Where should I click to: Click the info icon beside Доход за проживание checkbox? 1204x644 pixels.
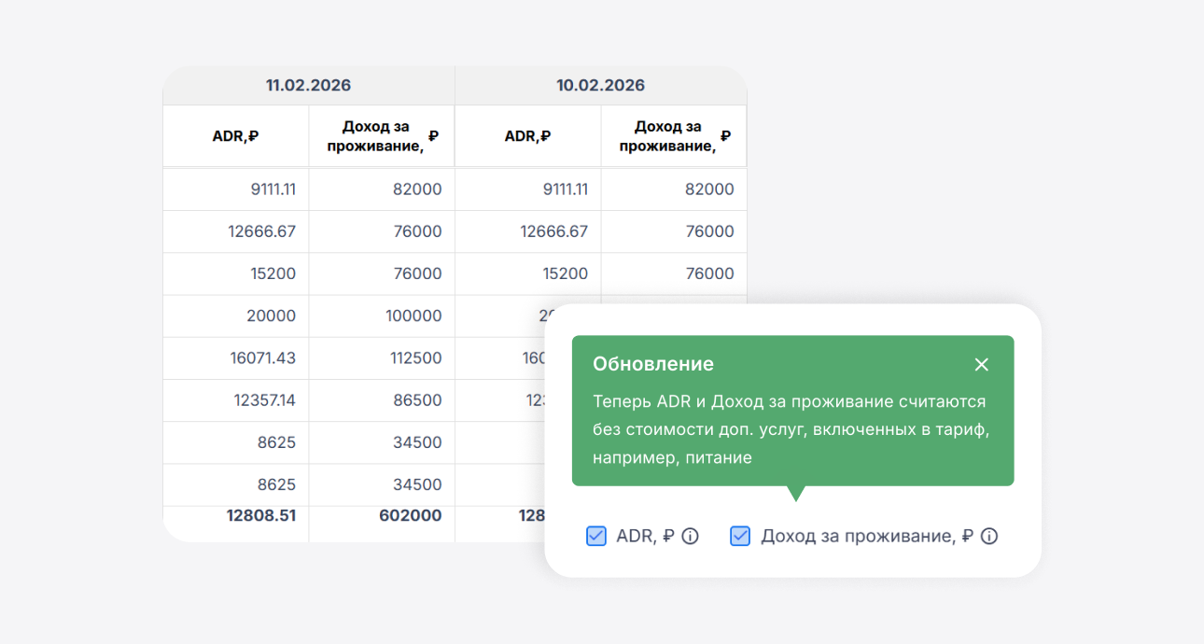point(990,536)
